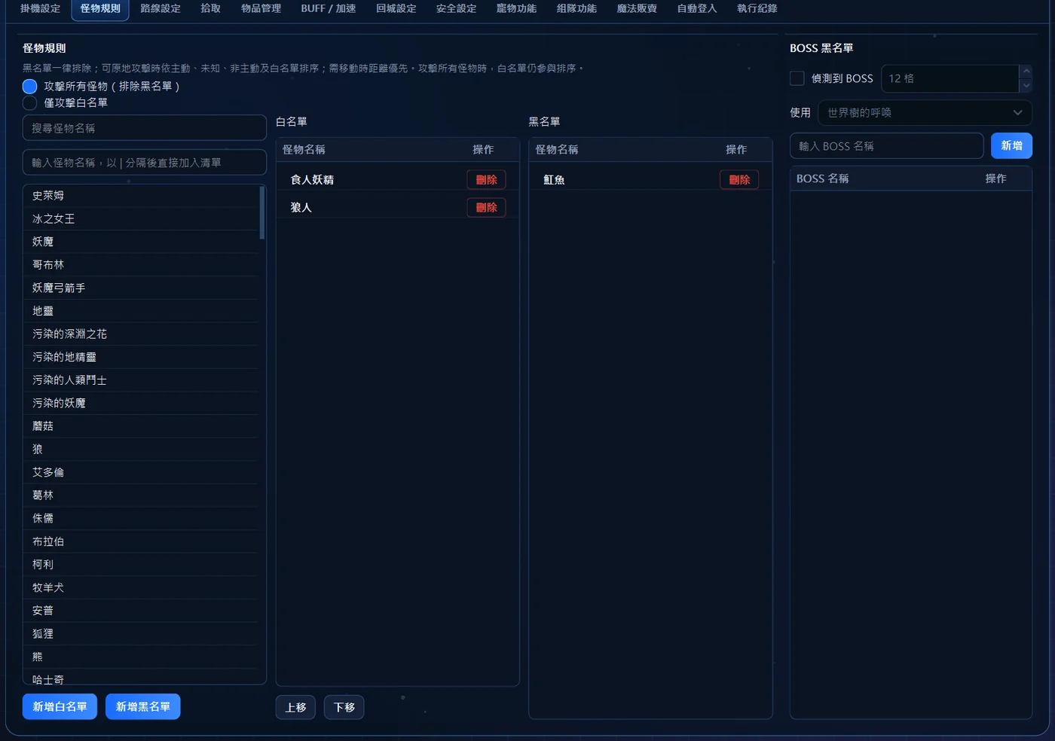The height and width of the screenshot is (741, 1055).
Task: Move selection up with 上移
Action: 295,708
